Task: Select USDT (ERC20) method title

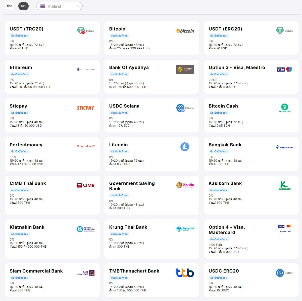Action: [x=225, y=29]
